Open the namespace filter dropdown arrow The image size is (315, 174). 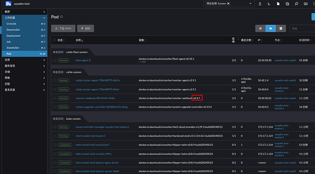250,4
